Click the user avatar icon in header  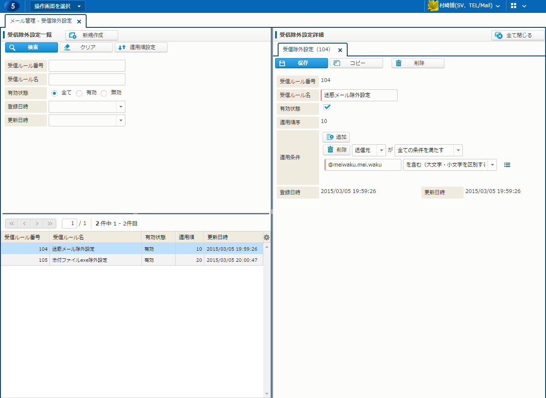pos(433,6)
